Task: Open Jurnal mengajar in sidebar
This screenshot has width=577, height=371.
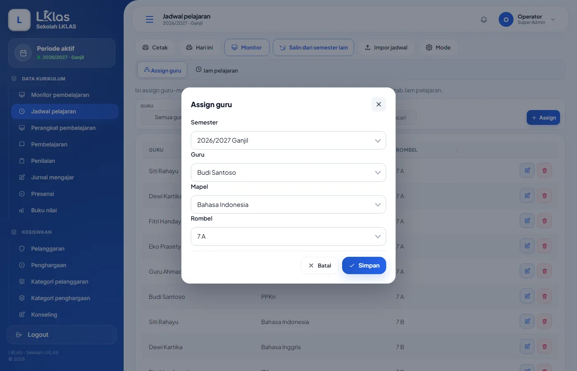Action: point(65,177)
